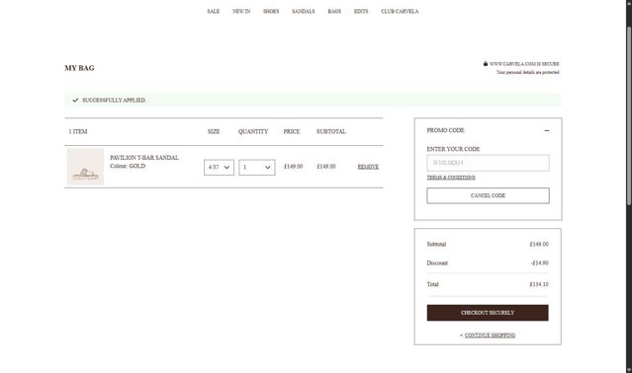Click the secure padlock icon
This screenshot has height=373, width=632.
486,63
